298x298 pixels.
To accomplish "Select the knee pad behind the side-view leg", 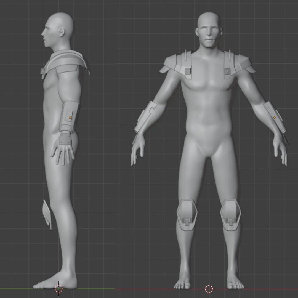I will click(x=47, y=215).
